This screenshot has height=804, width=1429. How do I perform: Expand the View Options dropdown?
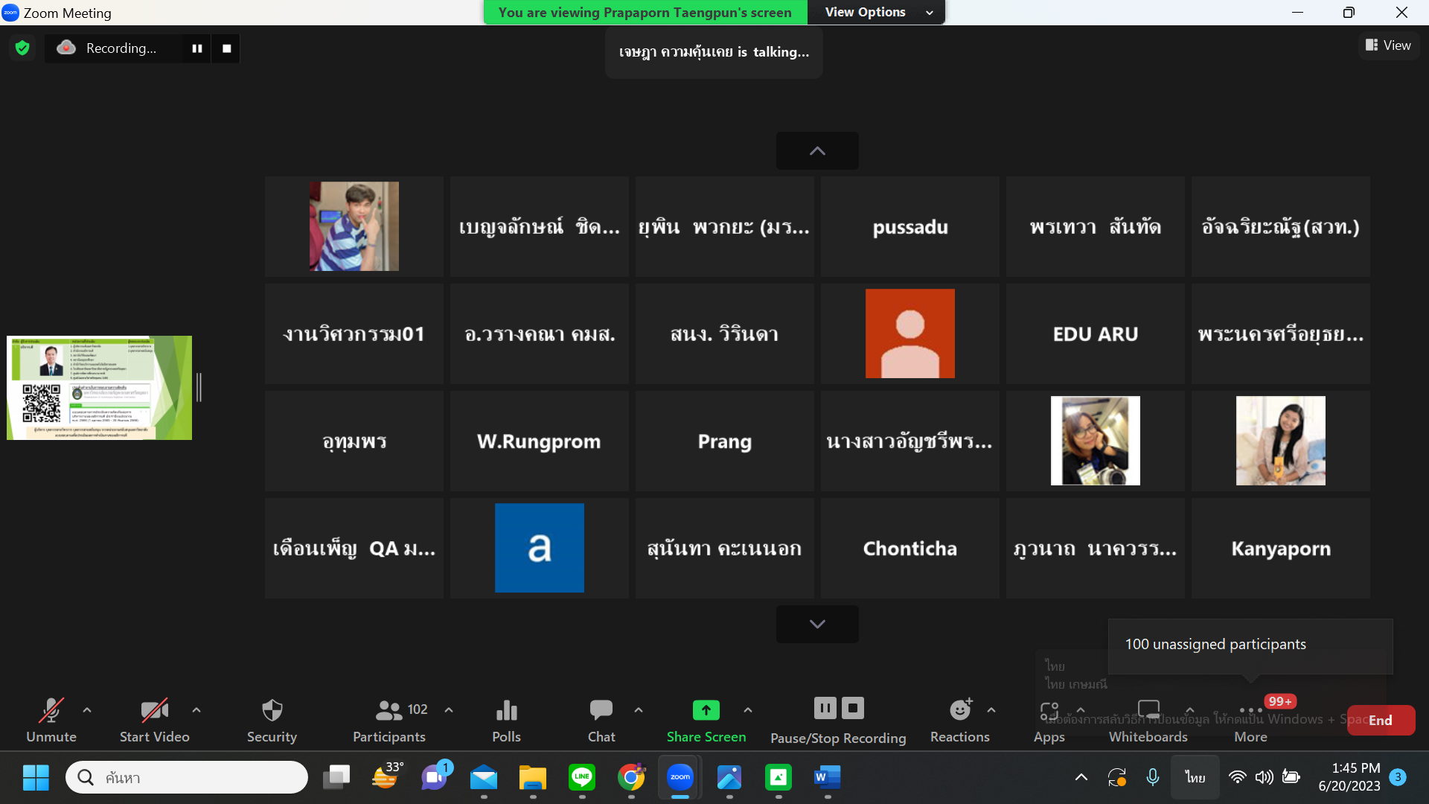tap(877, 12)
